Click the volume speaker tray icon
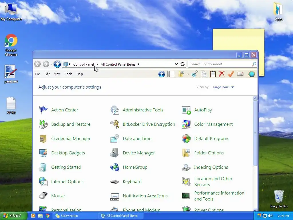The image size is (293, 220). 270,216
